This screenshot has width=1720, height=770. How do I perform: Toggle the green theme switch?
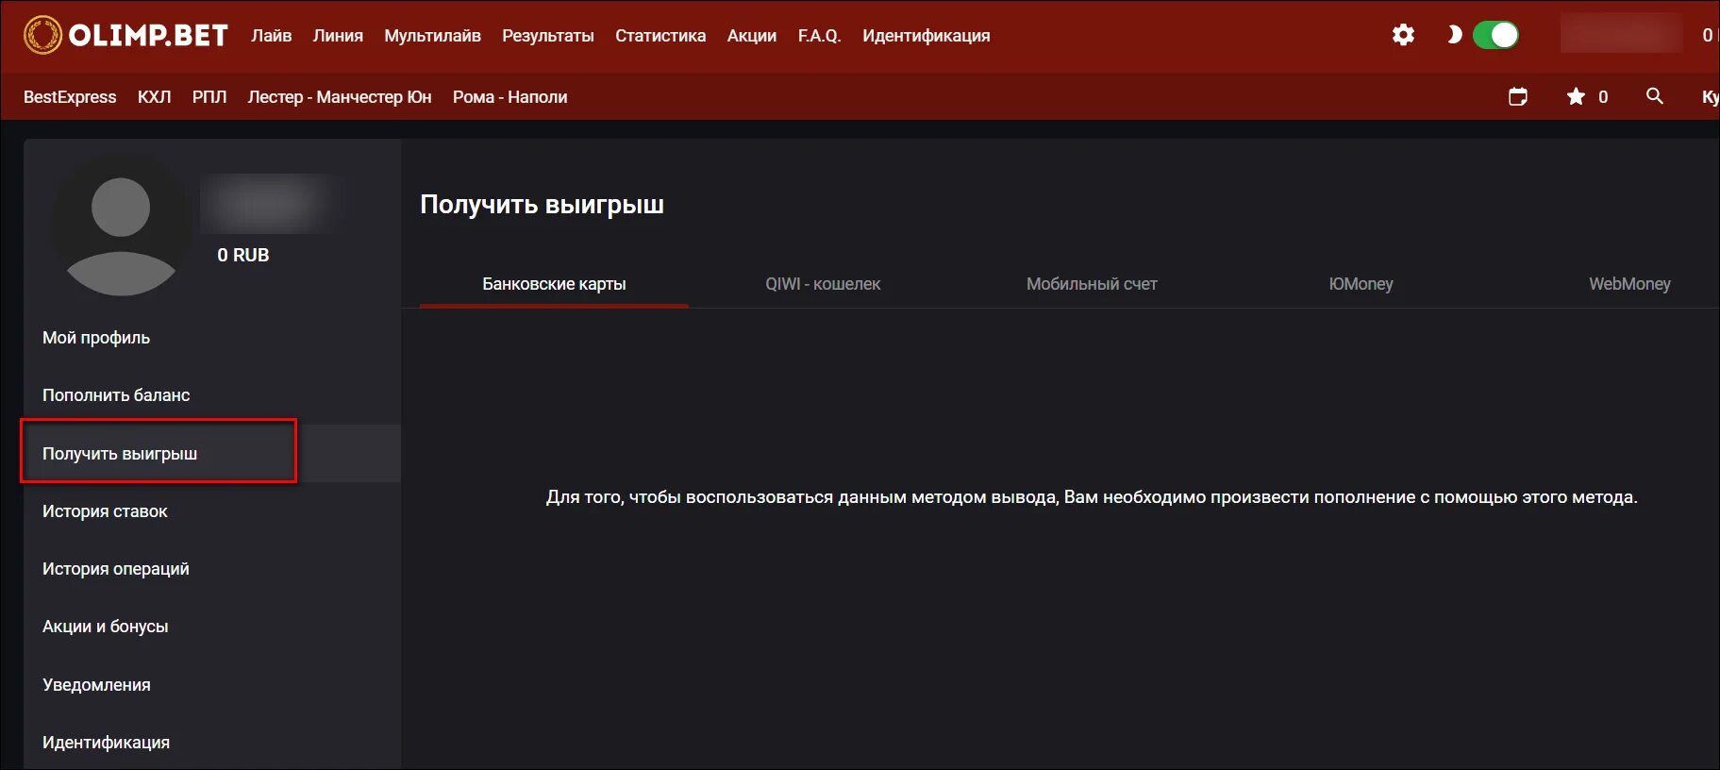coord(1495,35)
